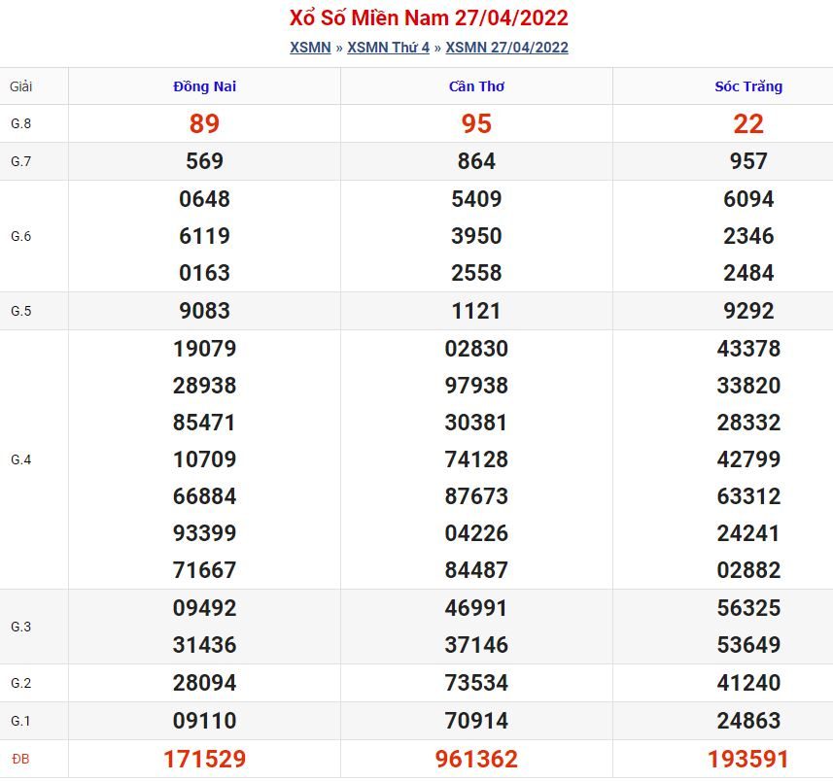Click G.4 number 85471
This screenshot has width=833, height=781.
(x=204, y=424)
